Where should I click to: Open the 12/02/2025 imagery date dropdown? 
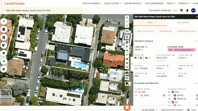(149, 110)
